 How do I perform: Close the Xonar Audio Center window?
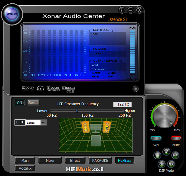point(139,10)
